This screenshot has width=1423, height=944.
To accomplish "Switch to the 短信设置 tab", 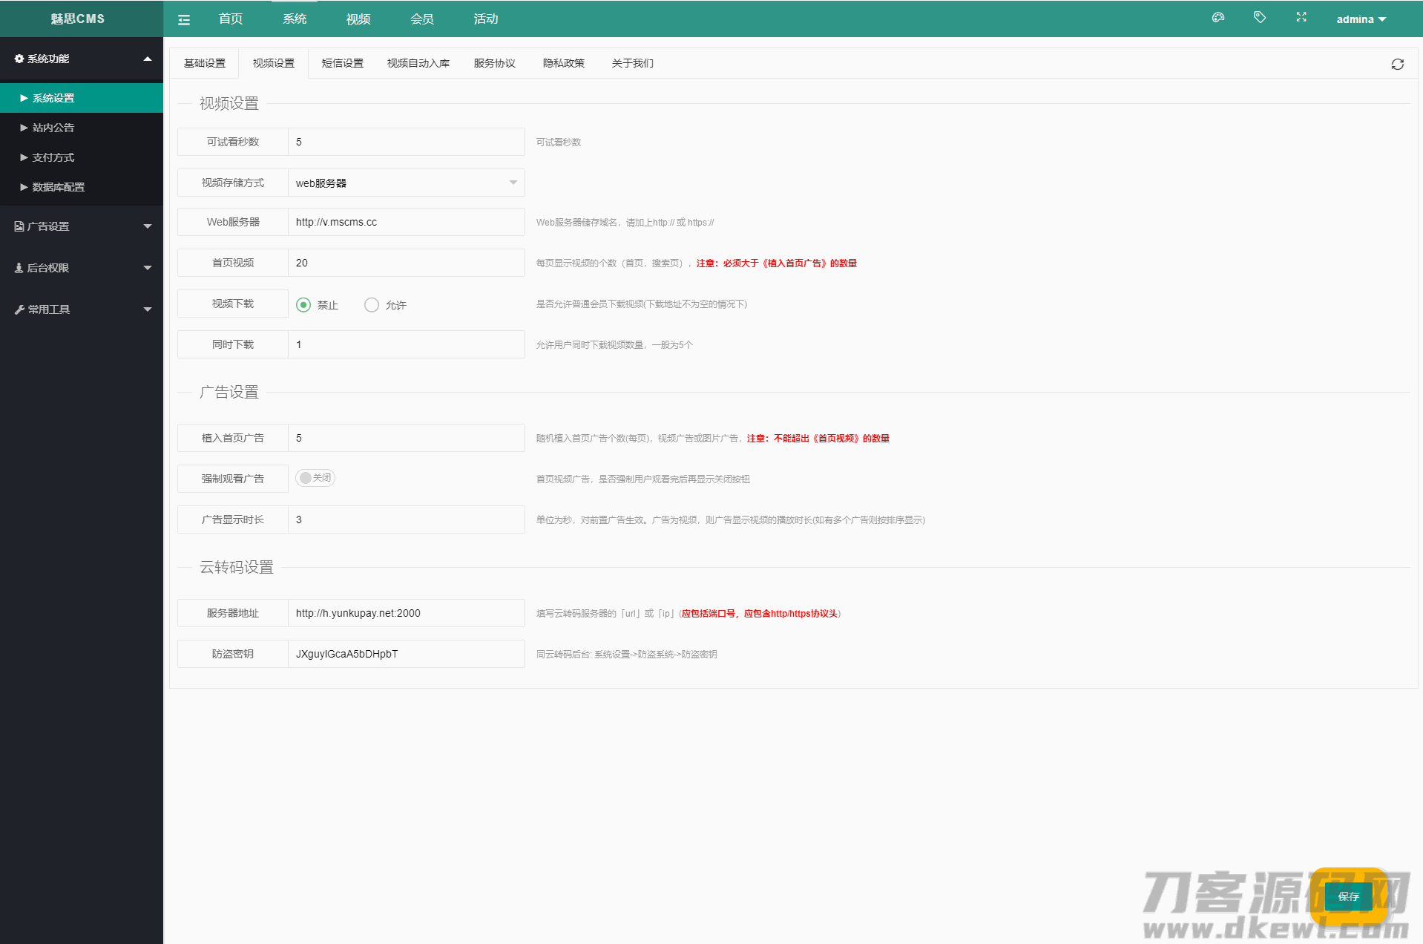I will pyautogui.click(x=342, y=64).
